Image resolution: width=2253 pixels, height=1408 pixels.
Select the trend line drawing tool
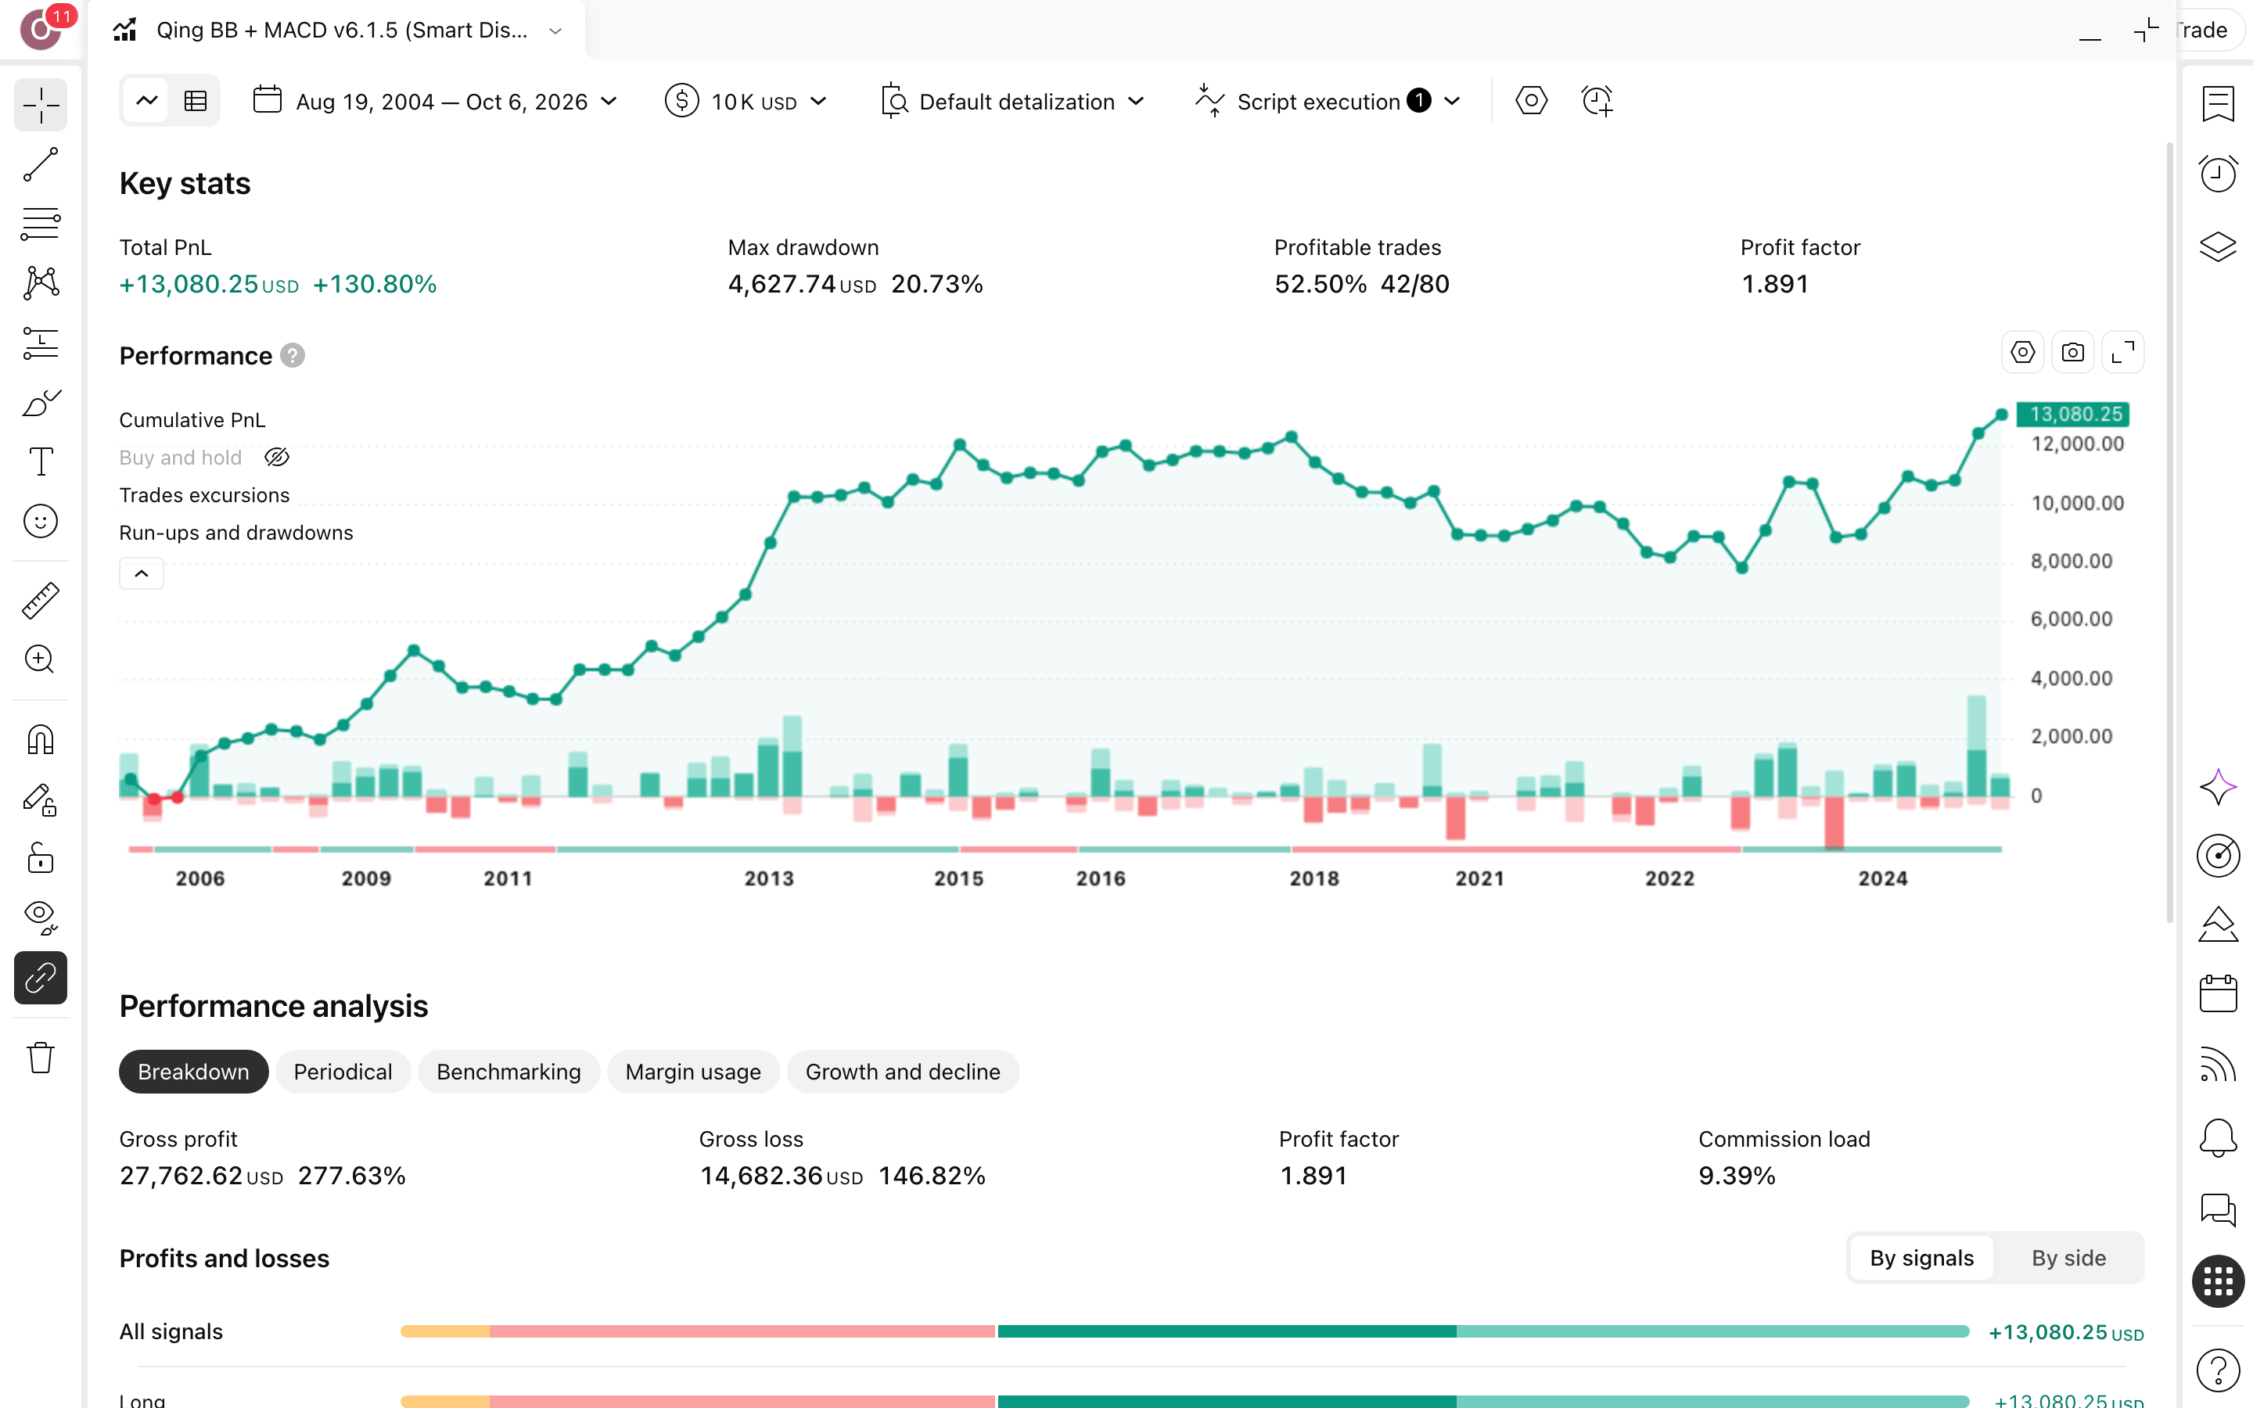click(x=41, y=165)
